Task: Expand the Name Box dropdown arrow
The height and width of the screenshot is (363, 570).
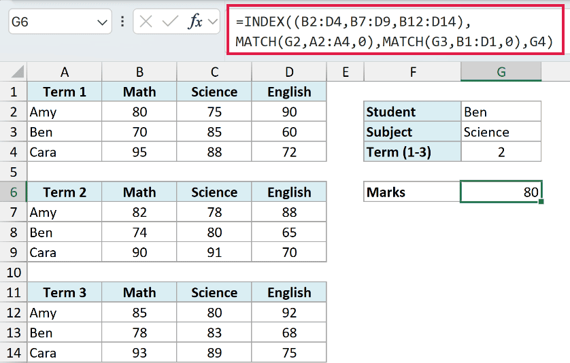Action: click(102, 22)
